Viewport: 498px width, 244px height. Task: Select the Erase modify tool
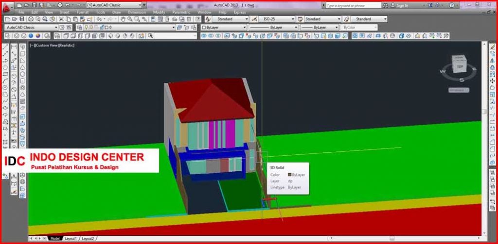(492, 47)
